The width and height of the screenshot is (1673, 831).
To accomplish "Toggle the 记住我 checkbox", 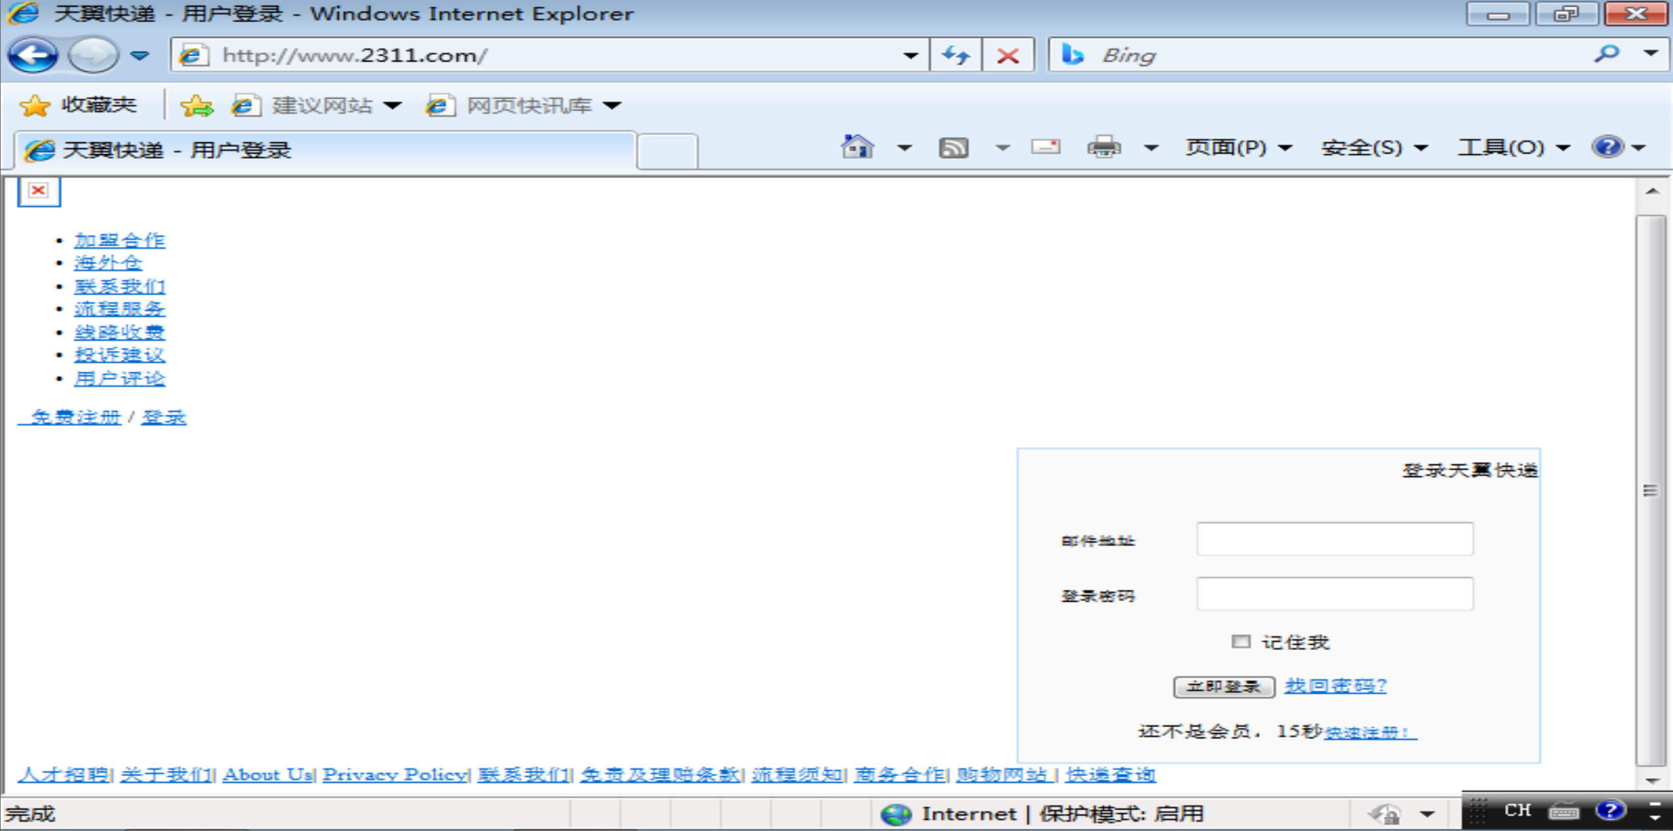I will coord(1240,642).
